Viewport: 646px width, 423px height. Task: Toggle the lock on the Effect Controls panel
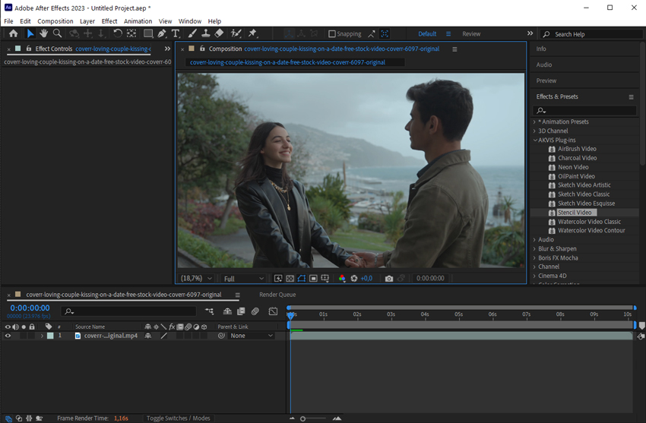(x=28, y=49)
